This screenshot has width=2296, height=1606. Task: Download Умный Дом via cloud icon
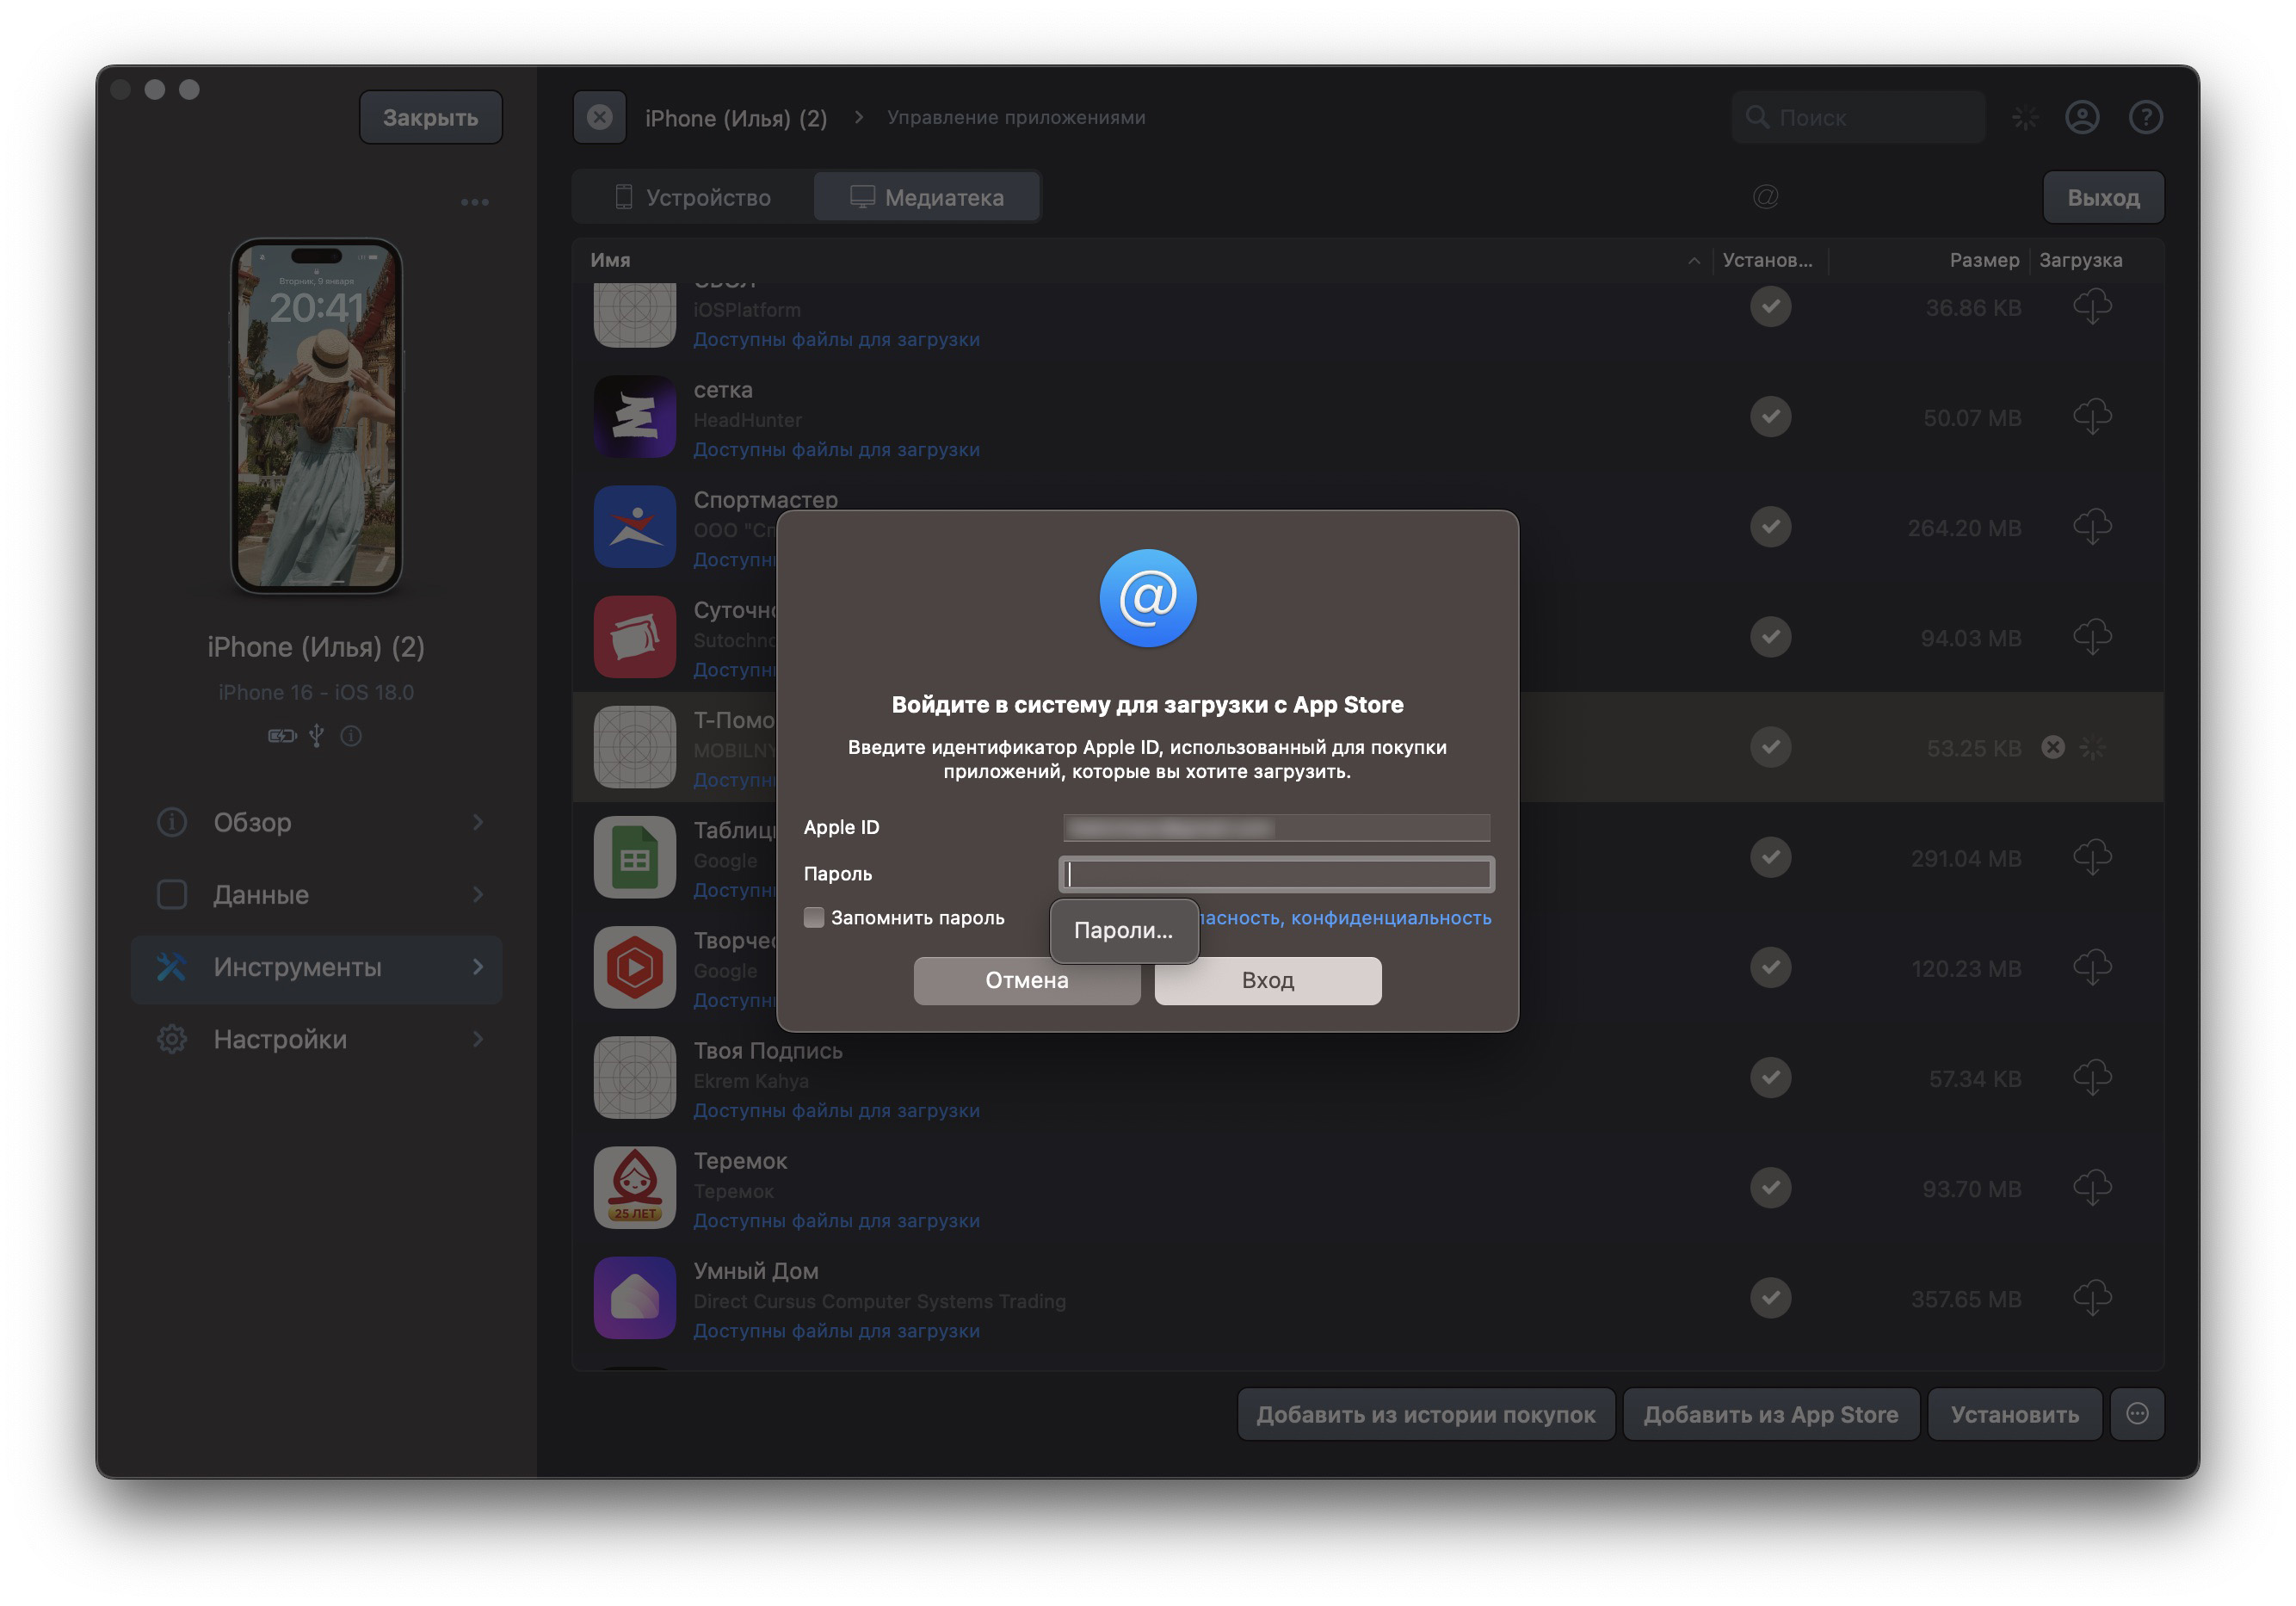point(2092,1298)
